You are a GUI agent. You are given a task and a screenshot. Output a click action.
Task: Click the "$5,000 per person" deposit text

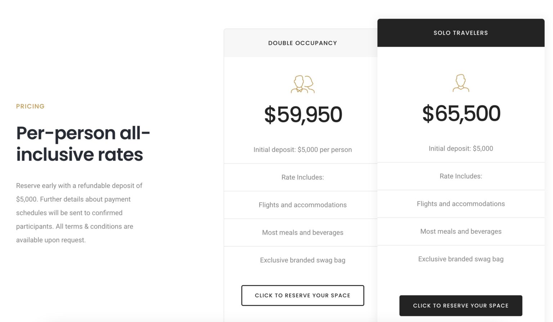pos(324,150)
